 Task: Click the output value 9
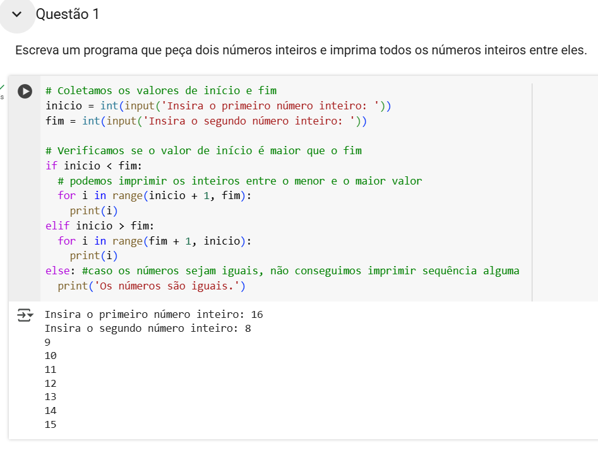click(x=47, y=343)
